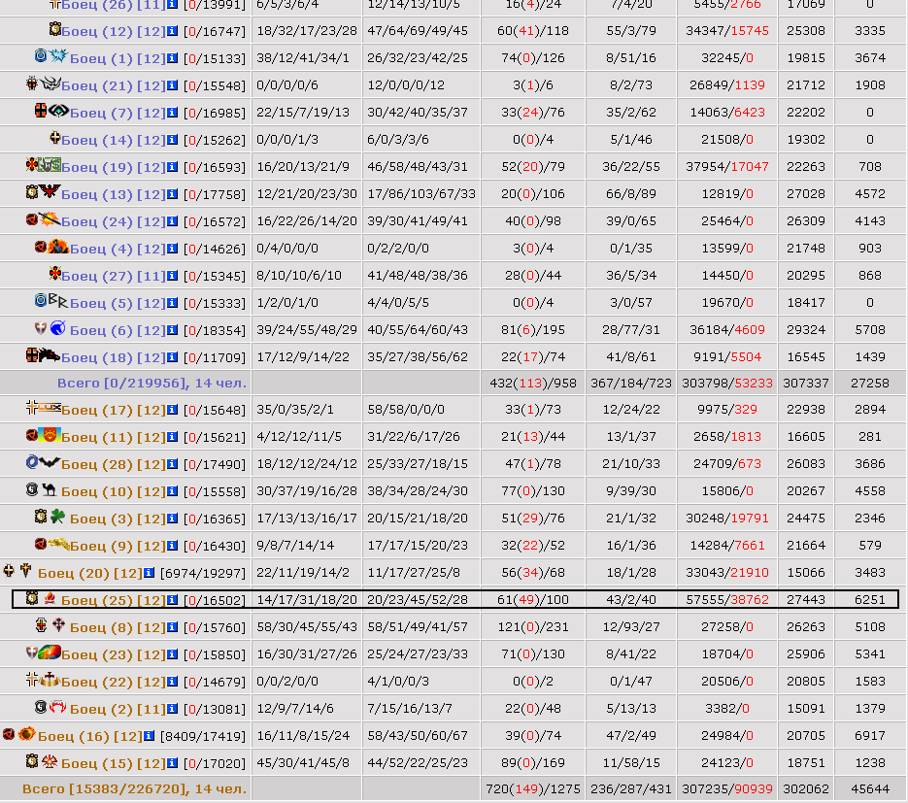Click the totals cell 236/287/431
The width and height of the screenshot is (908, 803).
click(x=631, y=789)
